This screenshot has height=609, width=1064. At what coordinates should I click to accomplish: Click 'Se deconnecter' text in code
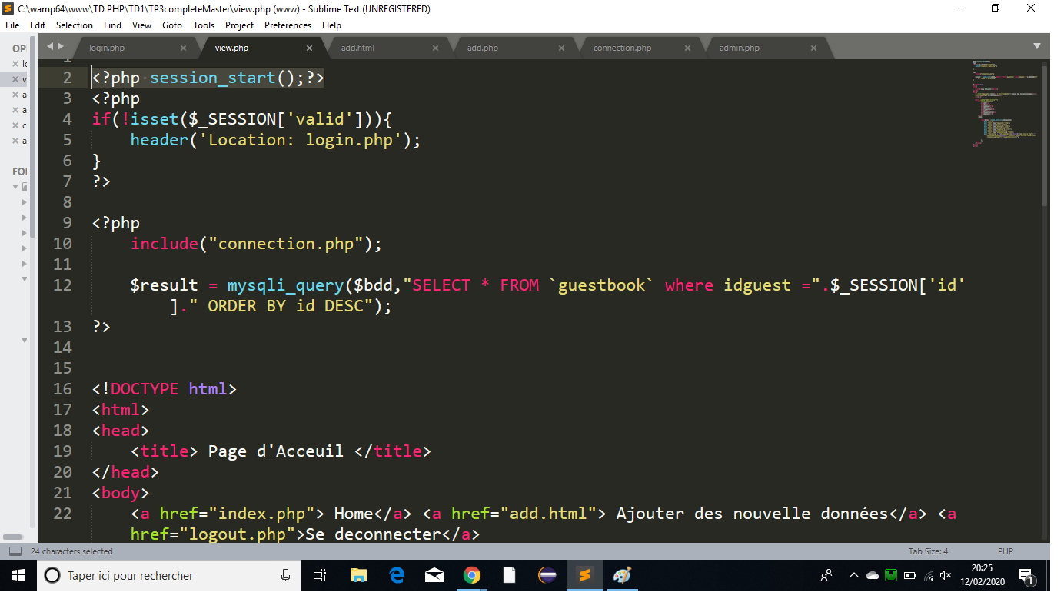(x=372, y=534)
